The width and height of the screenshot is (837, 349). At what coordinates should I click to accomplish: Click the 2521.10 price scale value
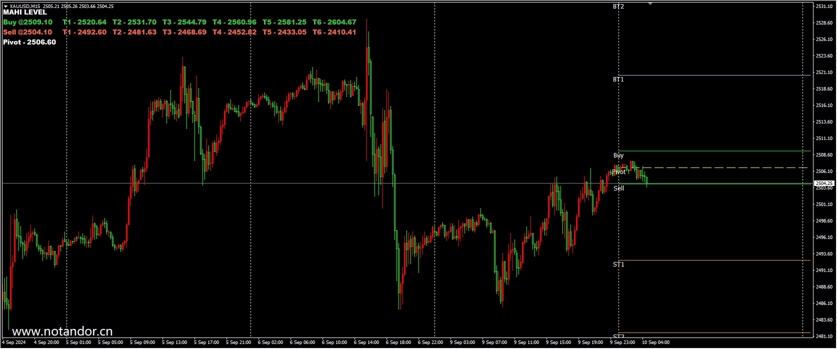pos(824,72)
